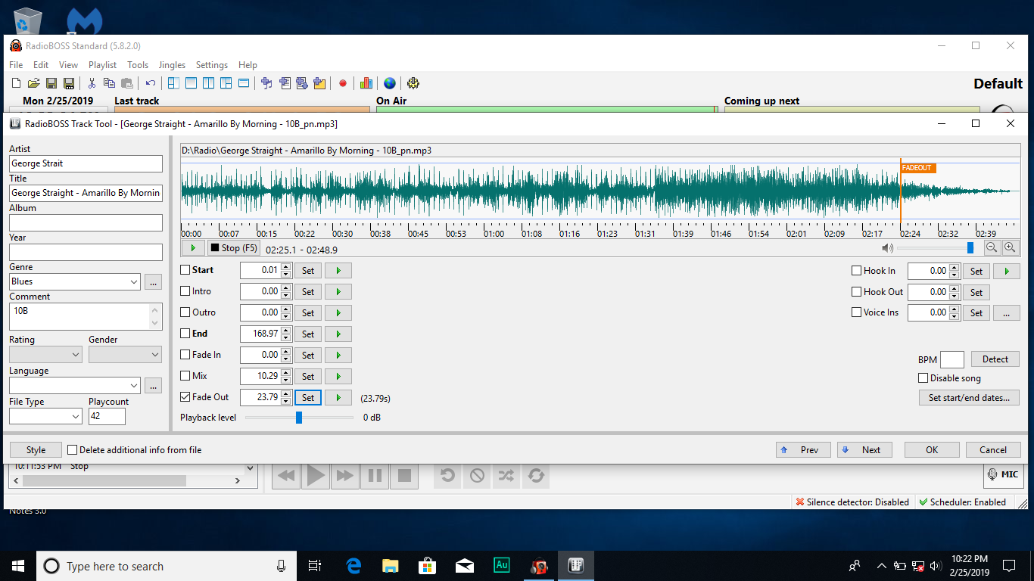Enable the Start checkbox

click(x=185, y=270)
